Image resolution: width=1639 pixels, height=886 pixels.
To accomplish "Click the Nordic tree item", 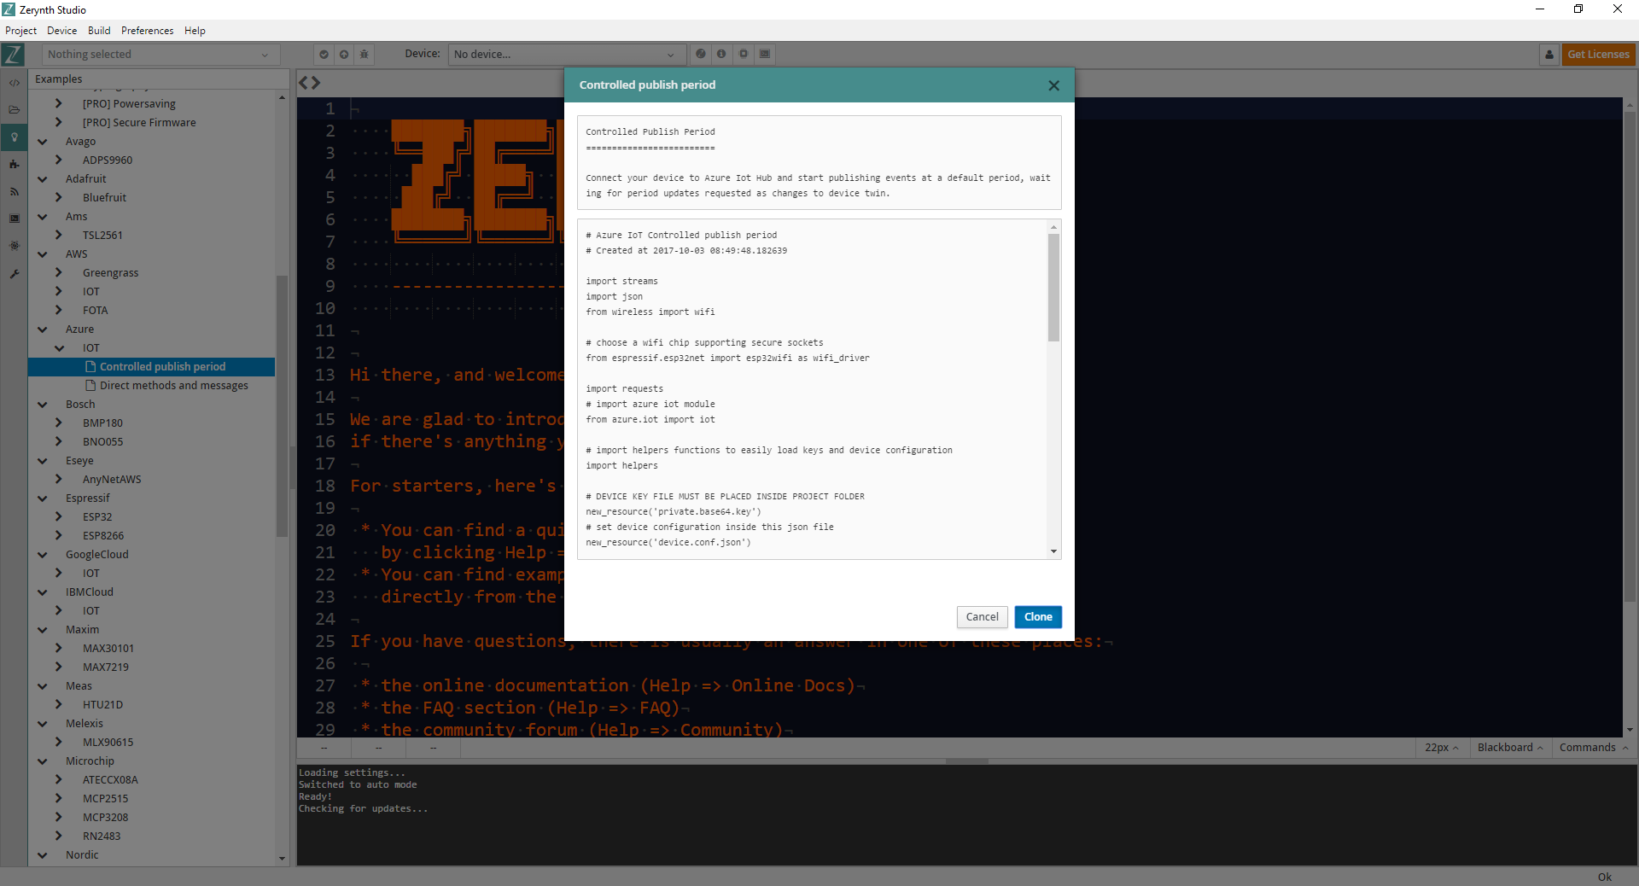I will 82,855.
